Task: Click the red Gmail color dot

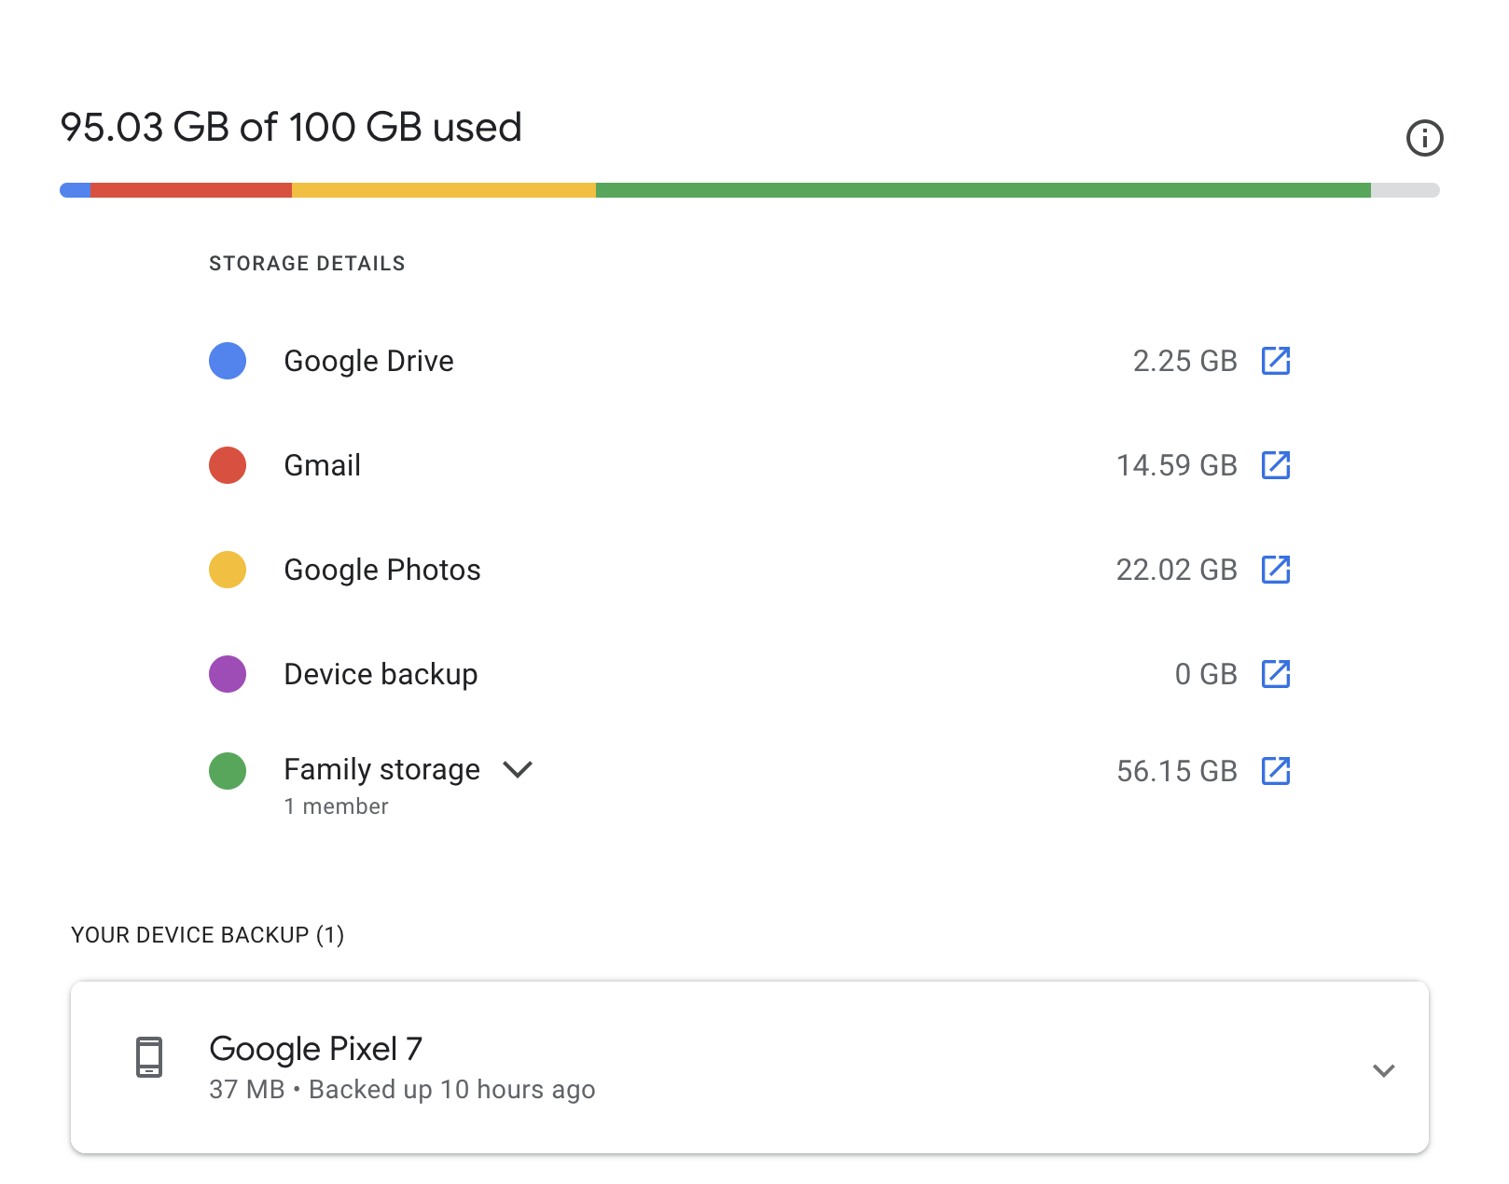Action: point(228,465)
